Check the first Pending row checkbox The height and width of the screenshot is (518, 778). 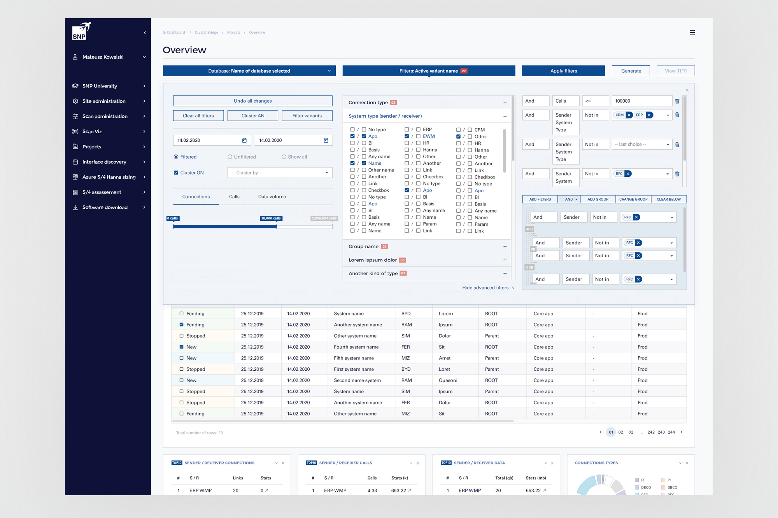coord(181,314)
